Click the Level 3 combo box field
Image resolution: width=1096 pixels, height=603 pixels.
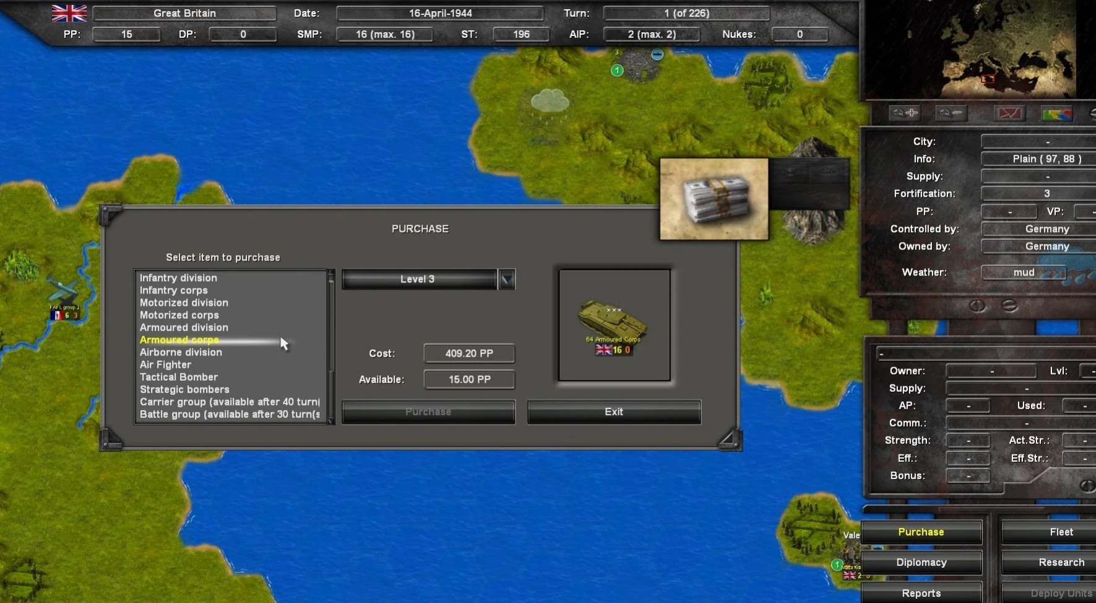[420, 279]
